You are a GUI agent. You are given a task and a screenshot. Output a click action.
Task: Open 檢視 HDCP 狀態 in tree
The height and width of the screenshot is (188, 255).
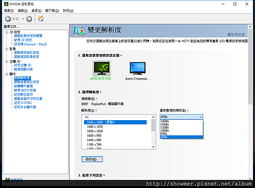(25, 90)
